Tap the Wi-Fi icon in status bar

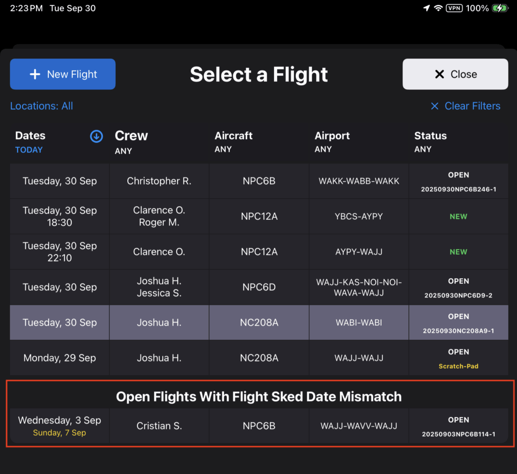(x=438, y=8)
